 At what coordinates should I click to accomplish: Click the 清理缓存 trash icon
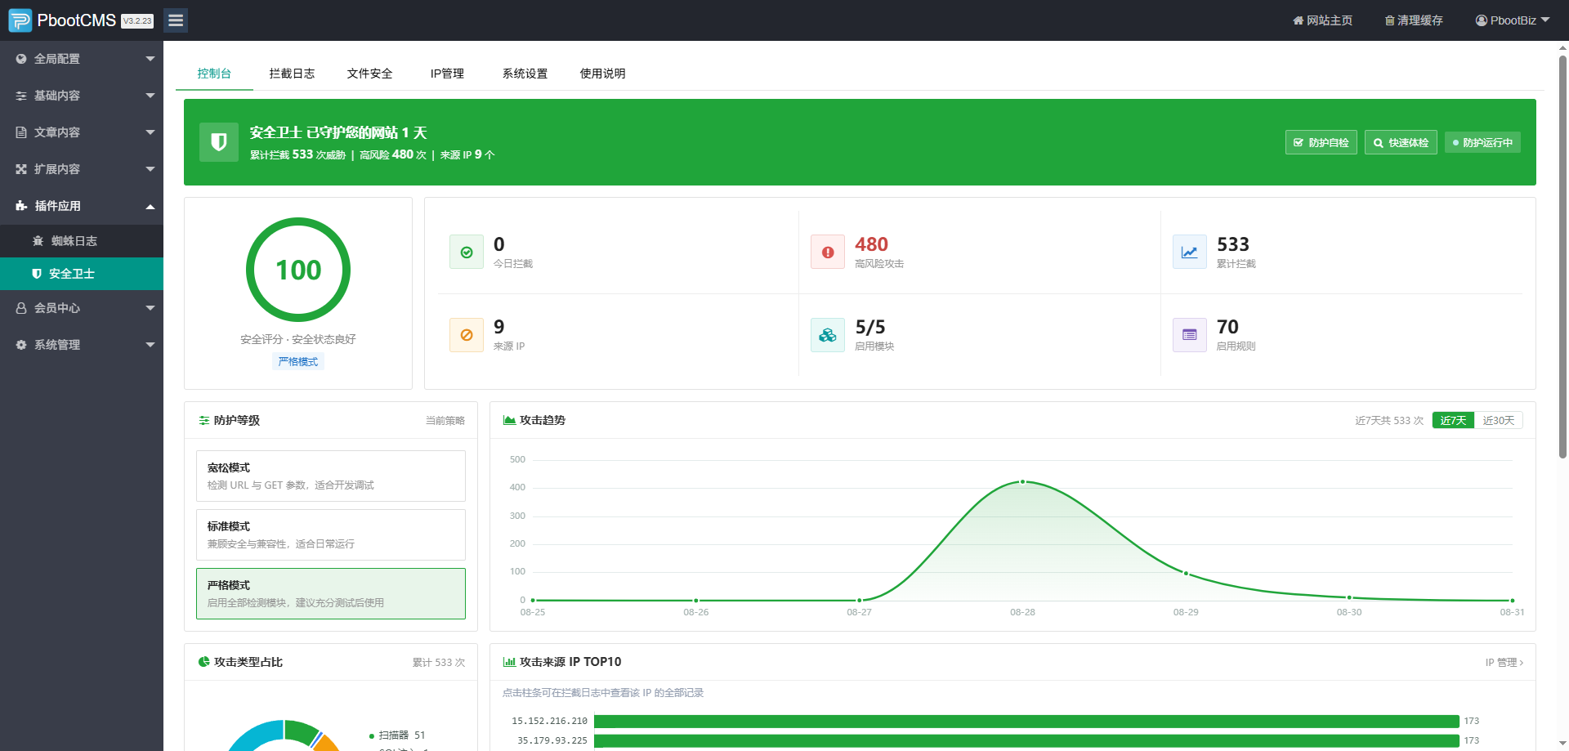click(1389, 20)
